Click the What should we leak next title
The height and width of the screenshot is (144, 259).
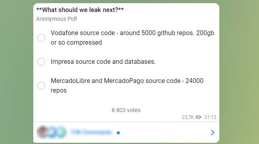[x=80, y=10]
